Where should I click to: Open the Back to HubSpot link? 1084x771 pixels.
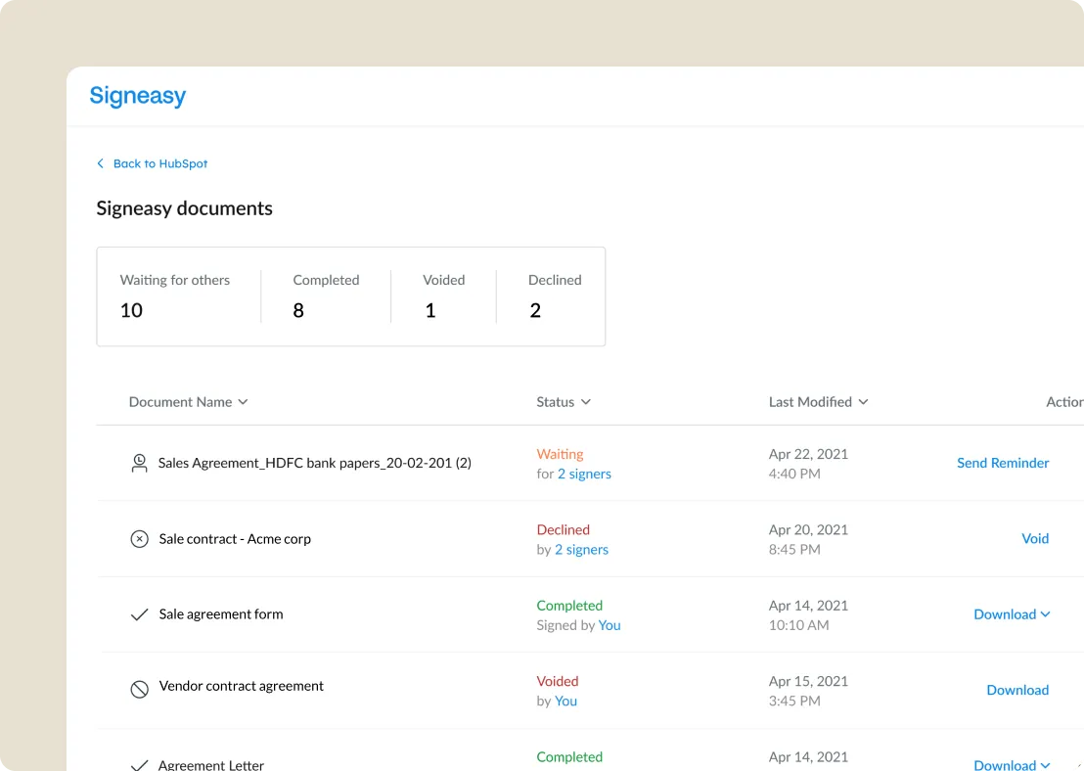point(160,163)
